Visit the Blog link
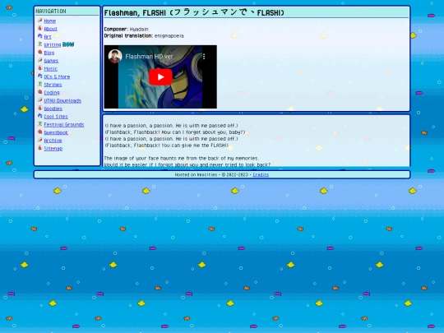 coord(49,53)
